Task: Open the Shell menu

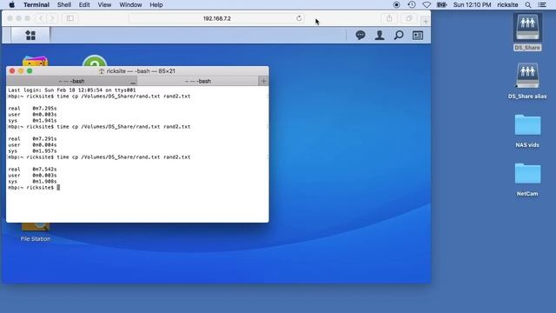Action: tap(64, 4)
